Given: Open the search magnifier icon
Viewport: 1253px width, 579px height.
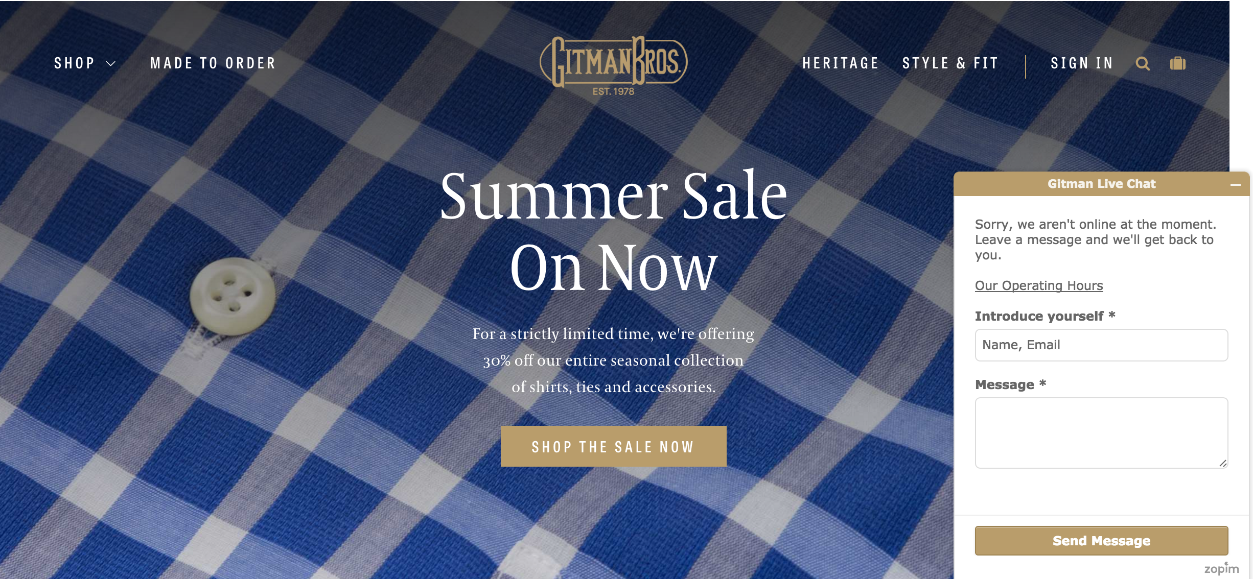Looking at the screenshot, I should (1143, 64).
